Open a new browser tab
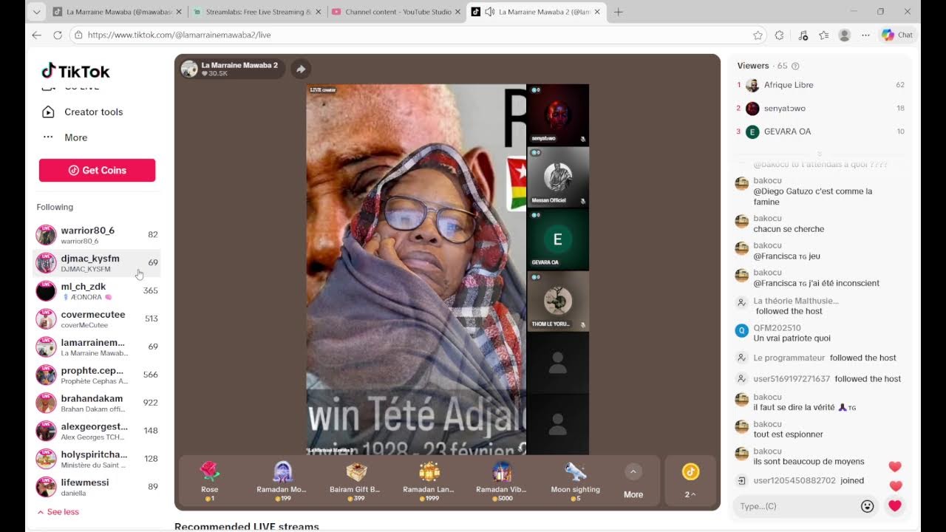Screen dimensions: 946x532 point(619,12)
